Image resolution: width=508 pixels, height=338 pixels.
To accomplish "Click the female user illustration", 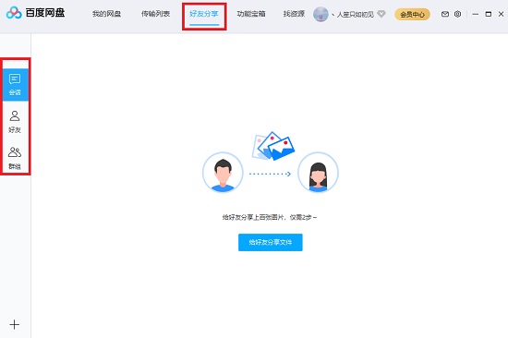I will coord(318,172).
